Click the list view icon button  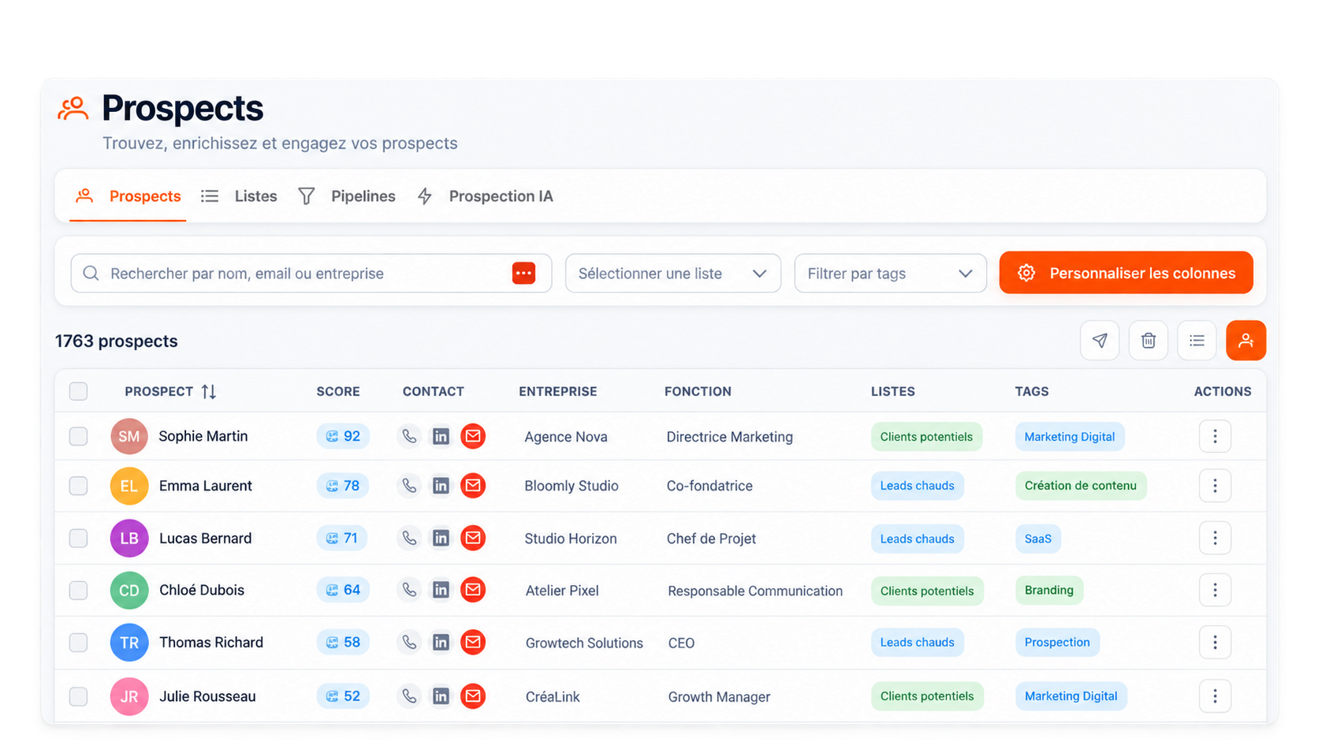pyautogui.click(x=1197, y=341)
